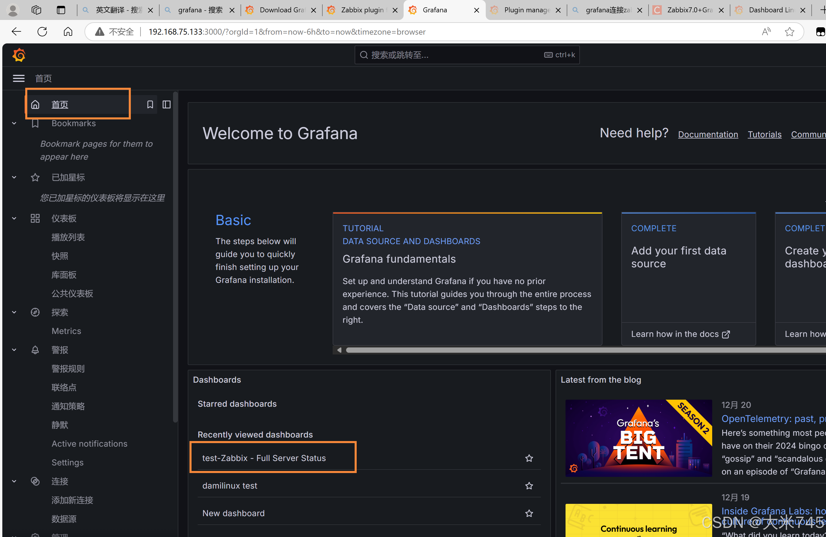Open 仪表板 in the sidebar
This screenshot has height=537, width=826.
pyautogui.click(x=64, y=218)
